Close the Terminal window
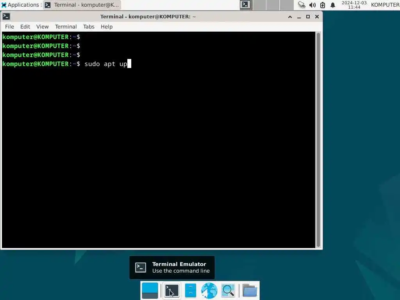The image size is (400, 300). [x=317, y=17]
